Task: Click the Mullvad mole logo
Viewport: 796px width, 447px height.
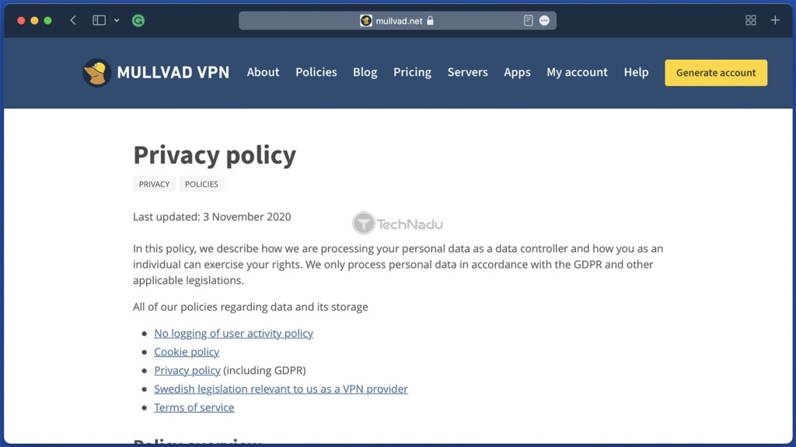Action: pyautogui.click(x=96, y=73)
